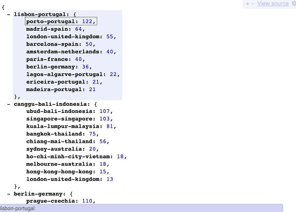Select the ubud-bali-indonesia key
Screen dimensions: 296x212
point(59,111)
